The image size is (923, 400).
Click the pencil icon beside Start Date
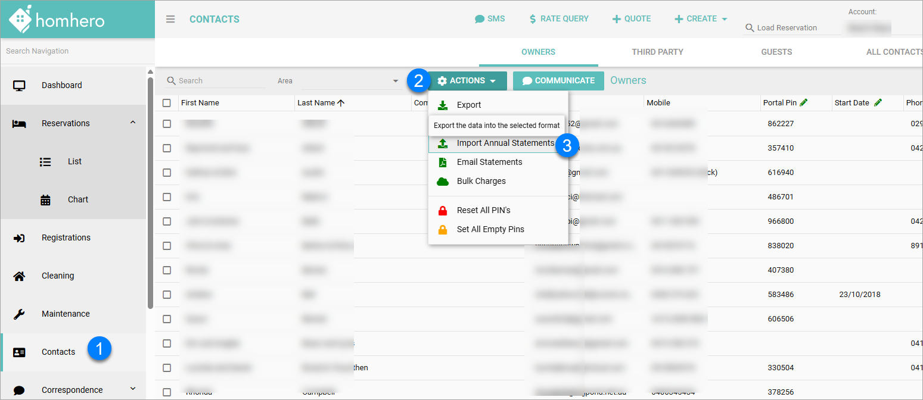878,103
